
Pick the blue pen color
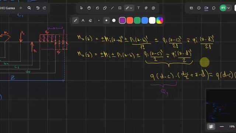tap(145, 20)
